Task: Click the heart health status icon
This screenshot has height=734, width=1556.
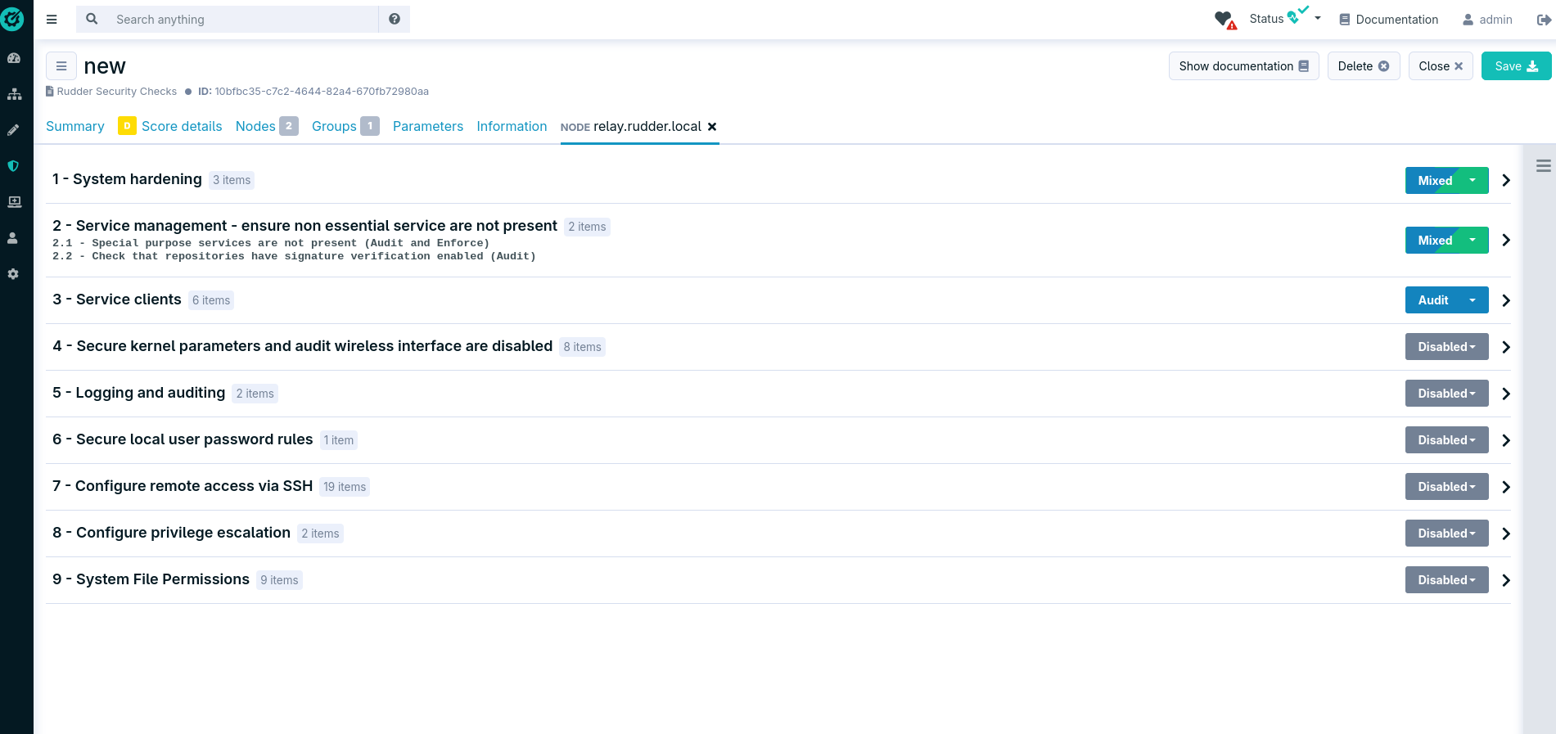Action: coord(1225,20)
